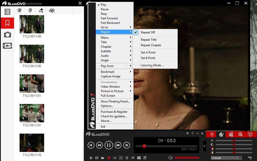The width and height of the screenshot is (257, 161).
Task: Pause the video playback
Action: tap(109, 145)
